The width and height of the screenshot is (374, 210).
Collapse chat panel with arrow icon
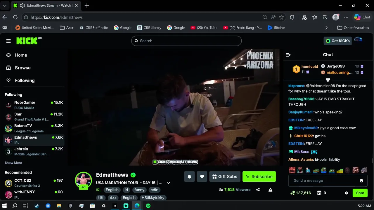tap(288, 55)
